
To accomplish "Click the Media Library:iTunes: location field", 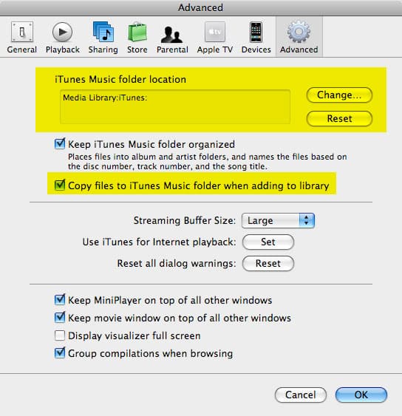I will coord(175,106).
